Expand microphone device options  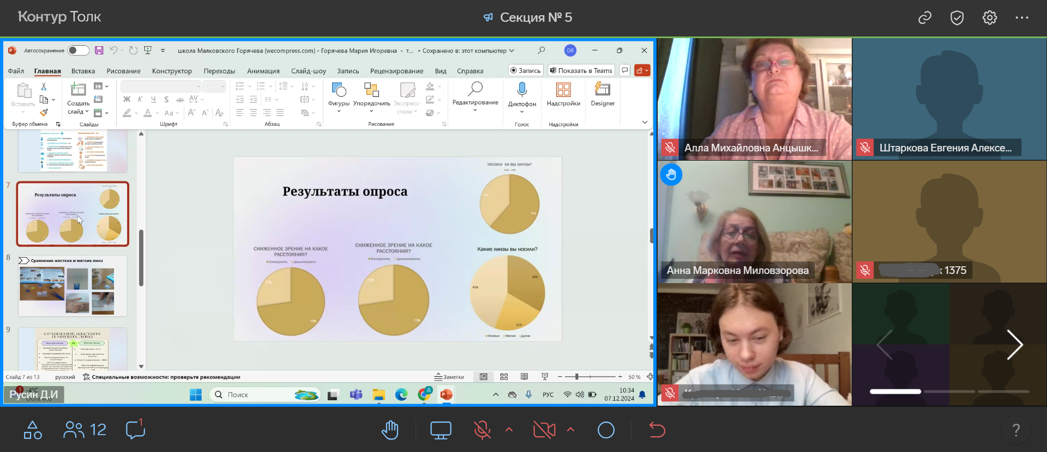(x=509, y=430)
